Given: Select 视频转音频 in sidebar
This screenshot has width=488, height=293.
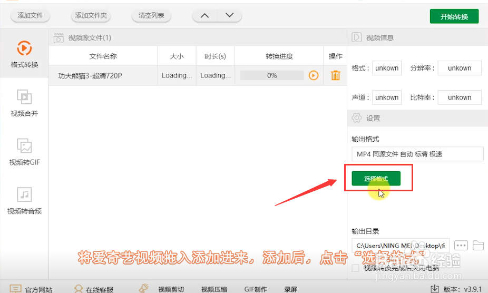Looking at the screenshot, I should pos(24,201).
